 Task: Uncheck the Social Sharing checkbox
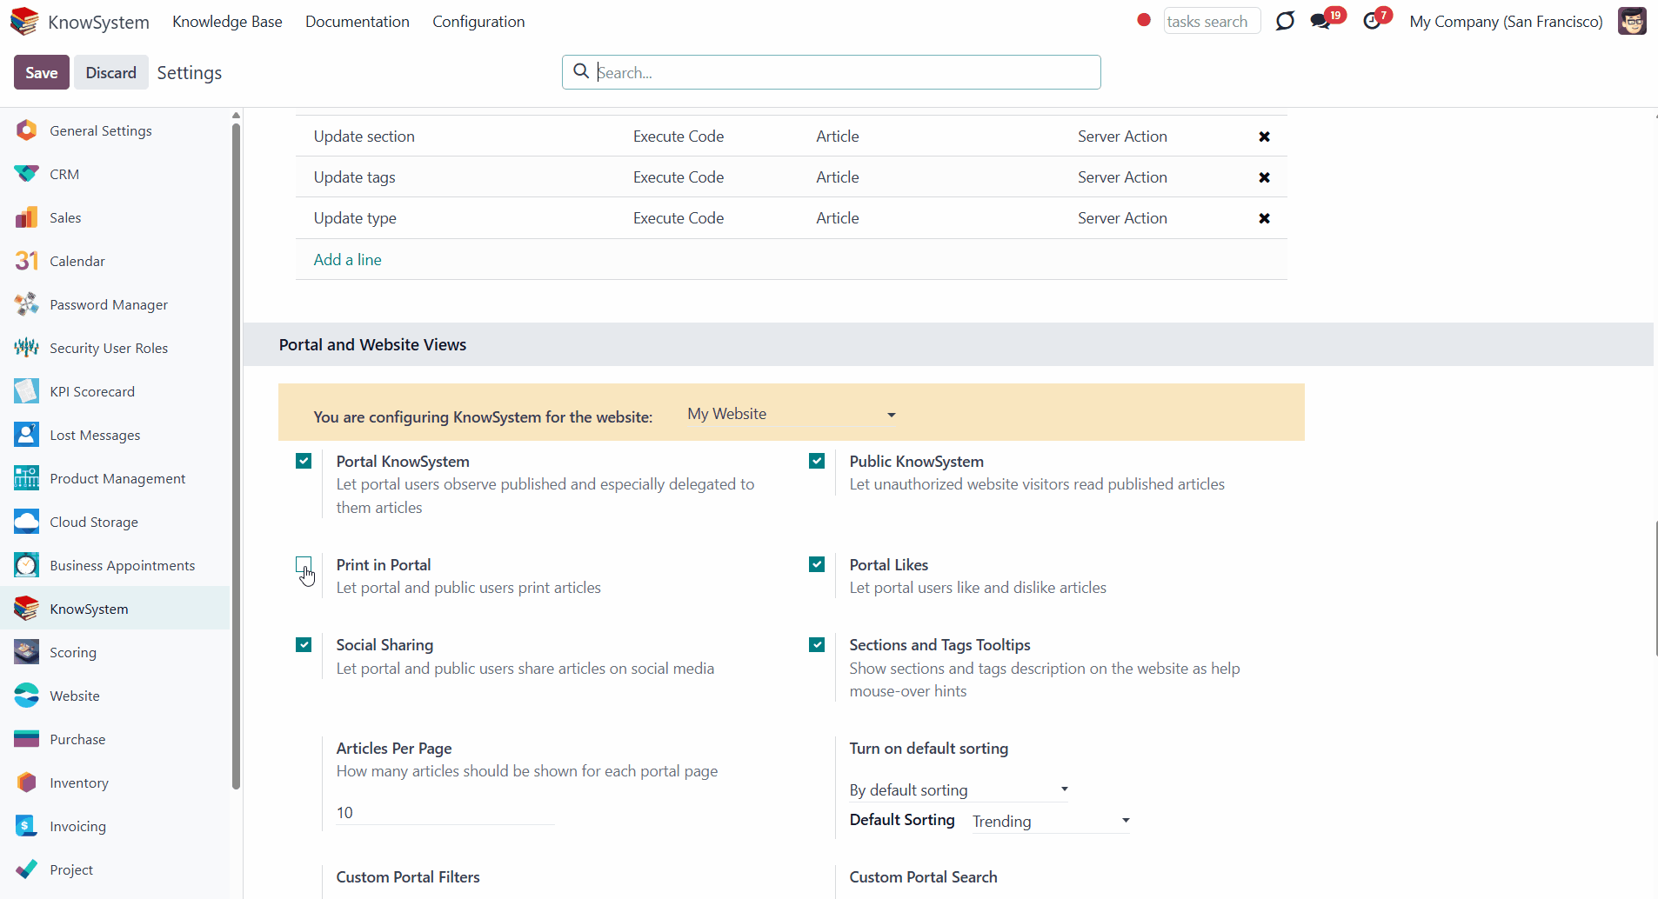coord(304,644)
